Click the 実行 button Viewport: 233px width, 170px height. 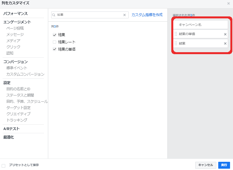(224, 165)
